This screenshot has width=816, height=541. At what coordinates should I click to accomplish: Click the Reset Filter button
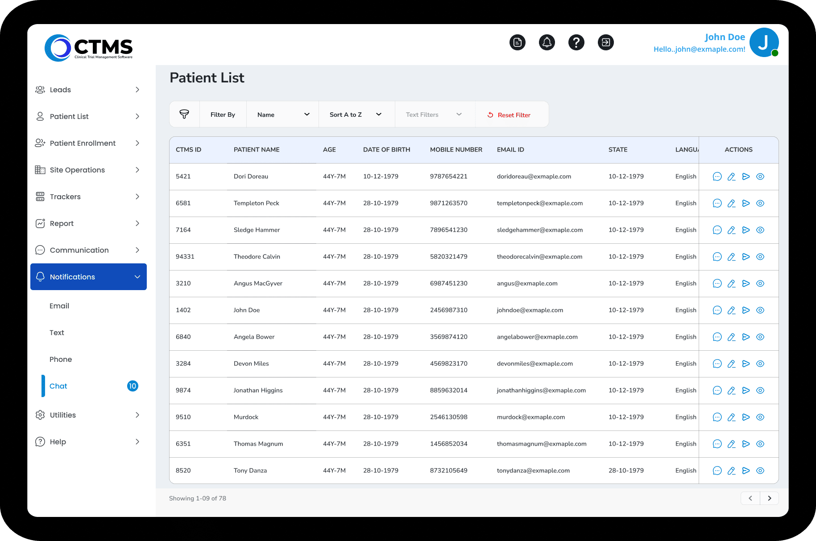509,115
